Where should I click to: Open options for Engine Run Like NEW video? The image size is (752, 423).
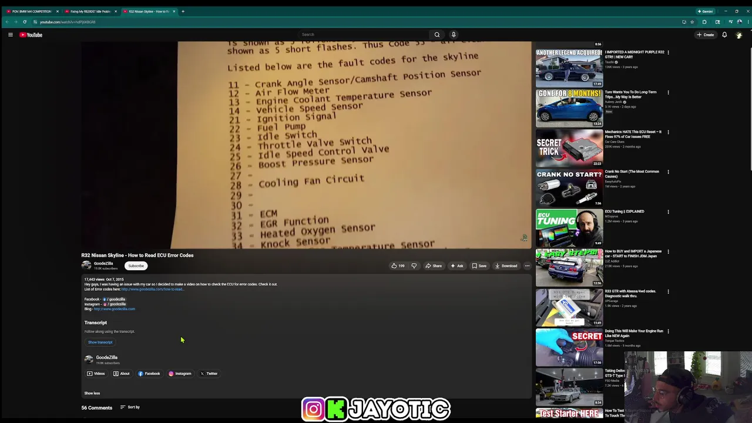point(668,331)
